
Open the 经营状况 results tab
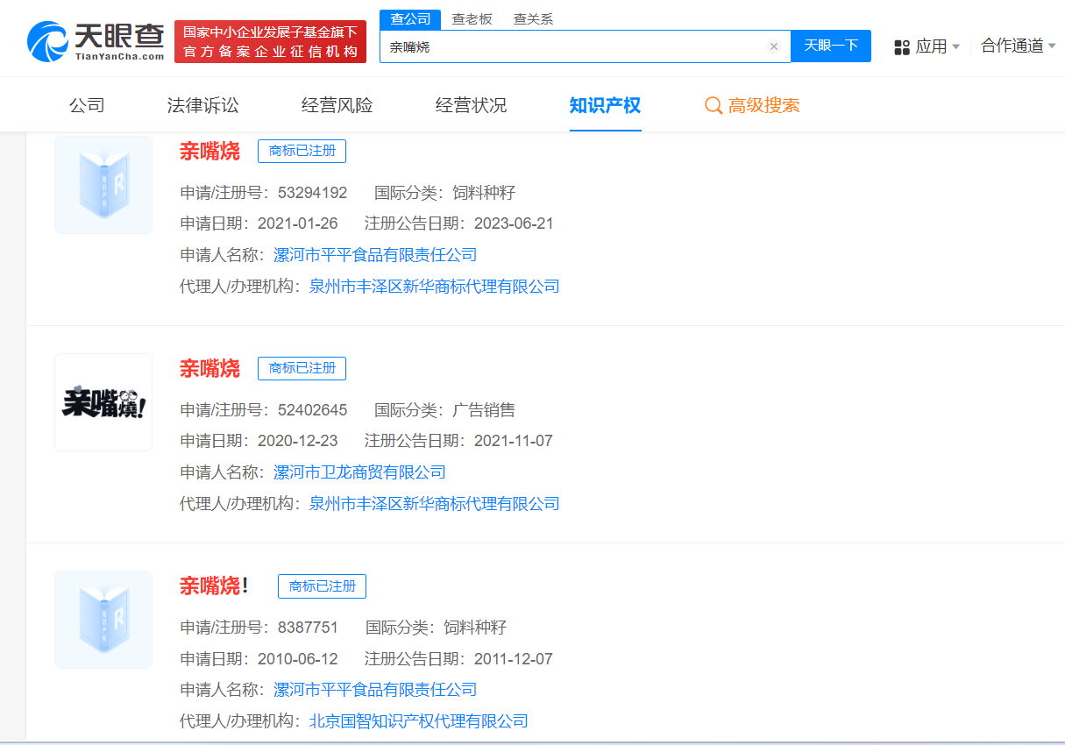[x=471, y=106]
